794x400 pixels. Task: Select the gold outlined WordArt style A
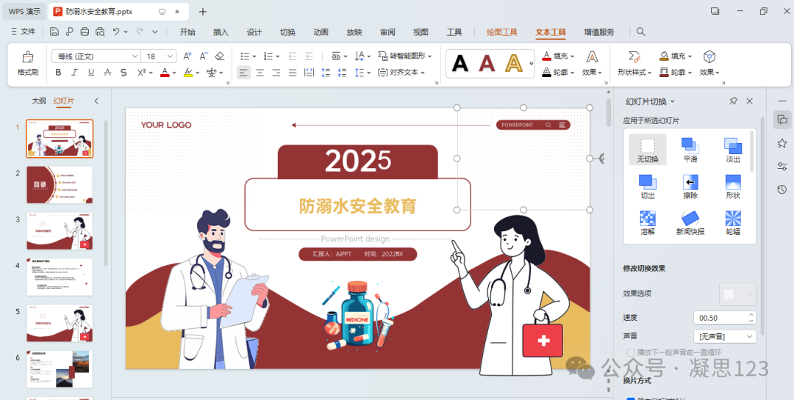coord(513,64)
